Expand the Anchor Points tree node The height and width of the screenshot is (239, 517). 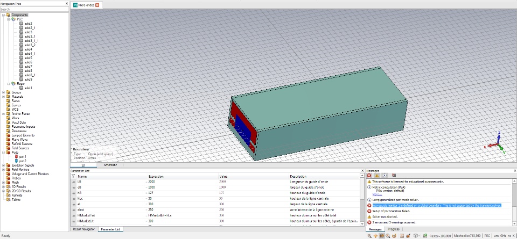[3, 114]
